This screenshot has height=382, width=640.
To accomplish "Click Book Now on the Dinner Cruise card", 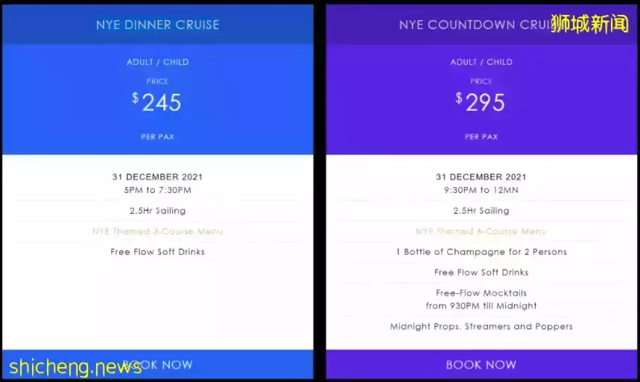I will point(157,364).
